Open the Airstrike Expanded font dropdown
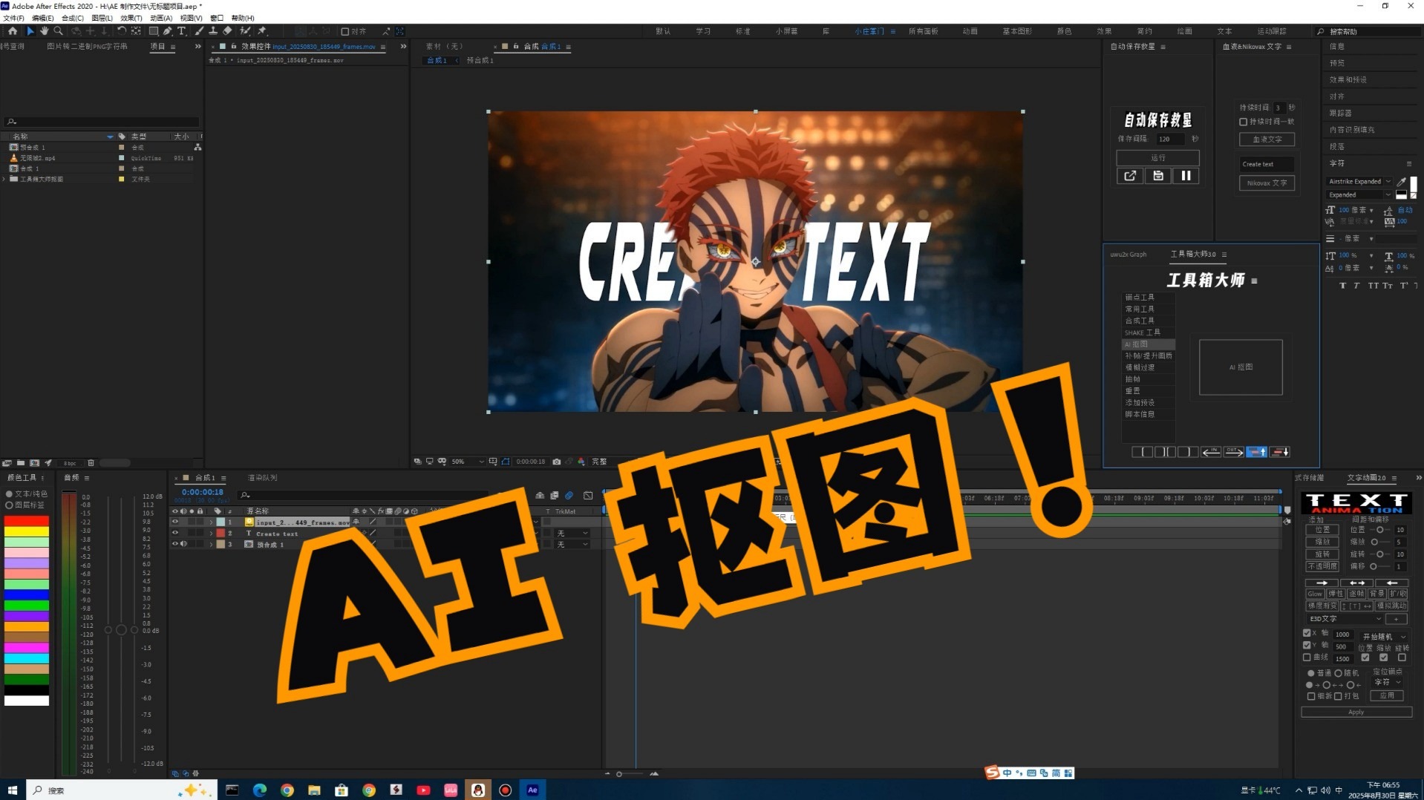Viewport: 1424px width, 800px height. (x=1359, y=182)
